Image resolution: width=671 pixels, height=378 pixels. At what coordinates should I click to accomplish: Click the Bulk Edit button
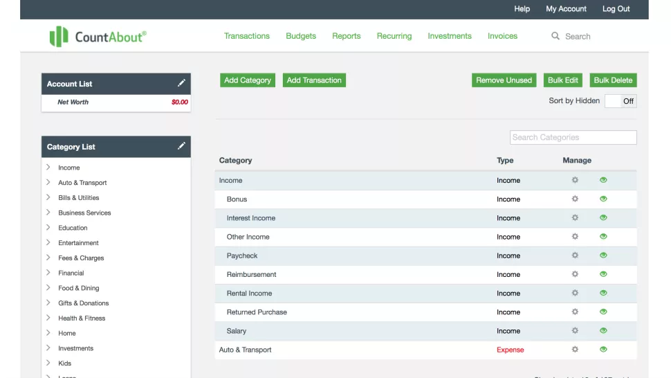click(562, 80)
